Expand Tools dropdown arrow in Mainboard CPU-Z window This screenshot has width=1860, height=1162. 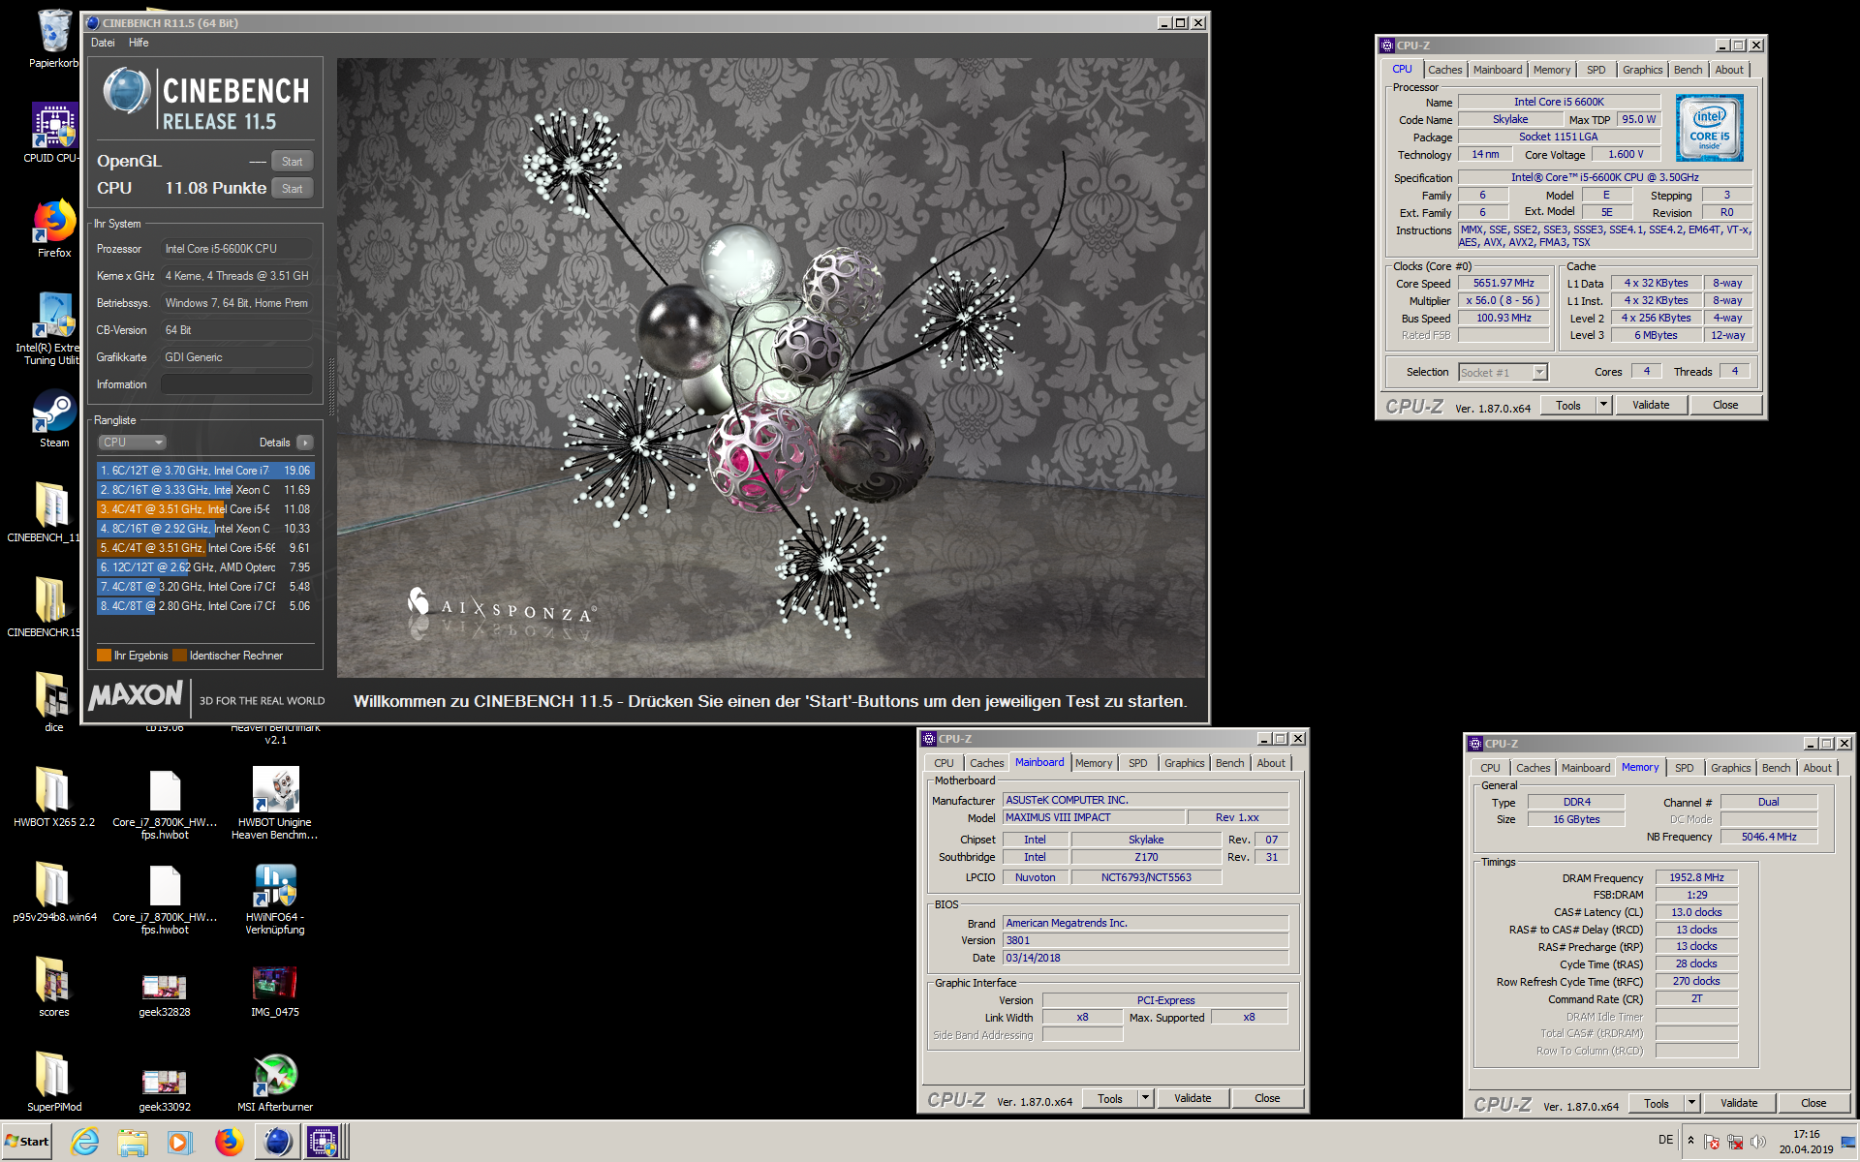point(1146,1099)
